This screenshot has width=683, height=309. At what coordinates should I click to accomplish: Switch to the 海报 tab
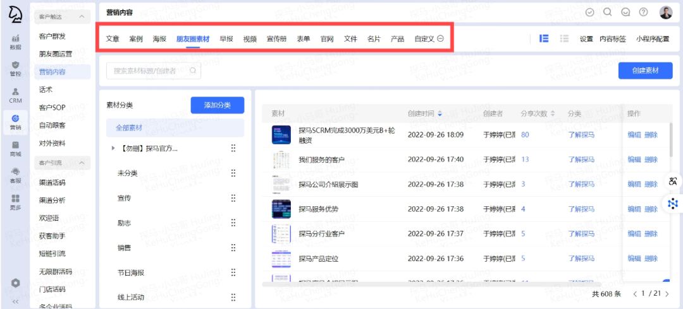[159, 38]
